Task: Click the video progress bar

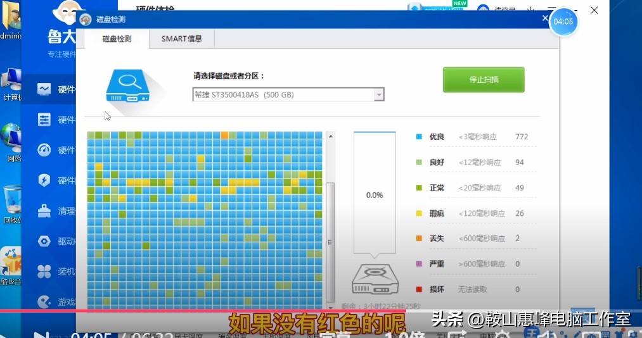Action: point(321,311)
